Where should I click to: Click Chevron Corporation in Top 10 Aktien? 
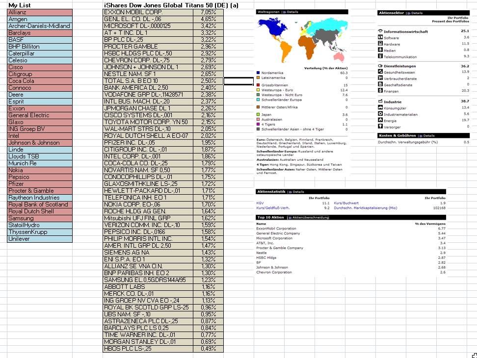coord(274,272)
